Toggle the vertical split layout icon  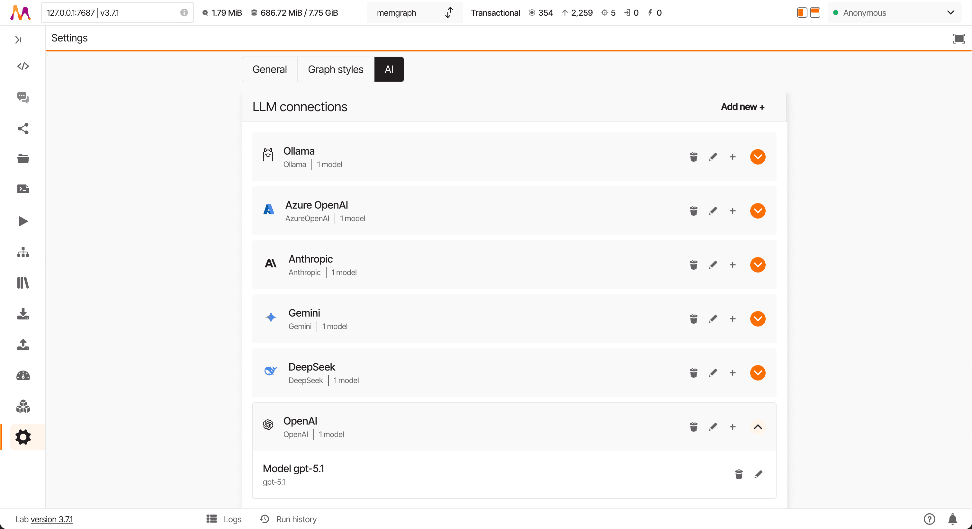click(802, 13)
